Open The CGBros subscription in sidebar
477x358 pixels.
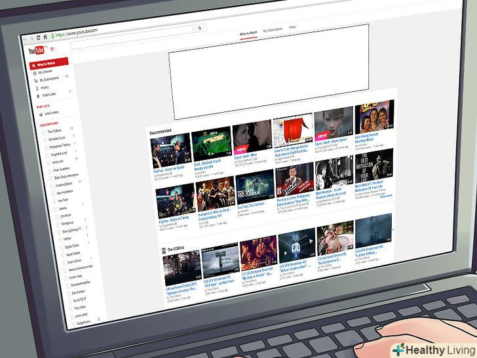[x=54, y=131]
